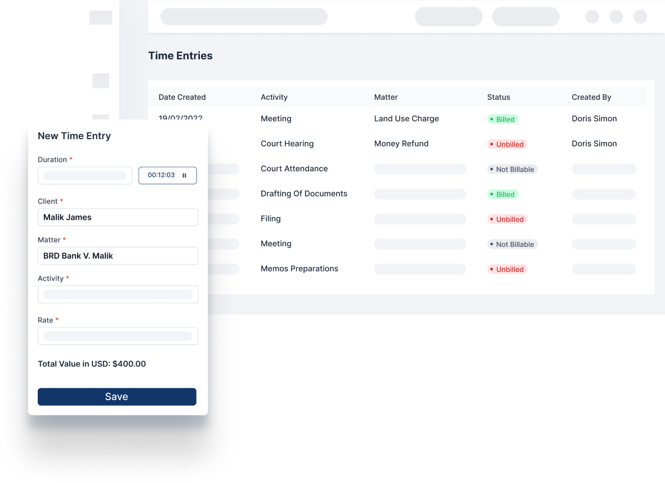This screenshot has width=665, height=483.
Task: Pause the running 00:12:03 timer
Action: (184, 175)
